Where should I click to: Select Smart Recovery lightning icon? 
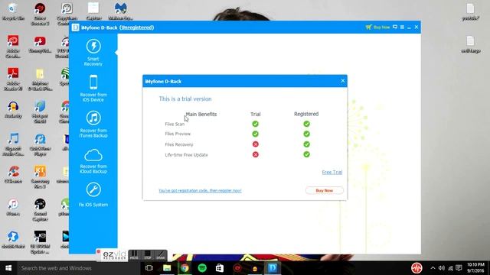click(93, 46)
